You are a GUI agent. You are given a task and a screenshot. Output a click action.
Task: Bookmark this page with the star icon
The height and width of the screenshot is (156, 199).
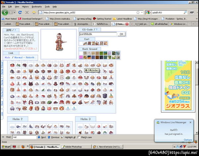pyautogui.click(x=138, y=12)
